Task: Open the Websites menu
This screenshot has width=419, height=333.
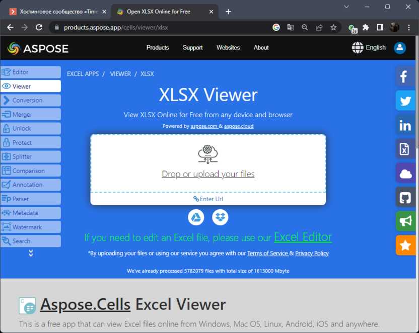Action: 228,47
